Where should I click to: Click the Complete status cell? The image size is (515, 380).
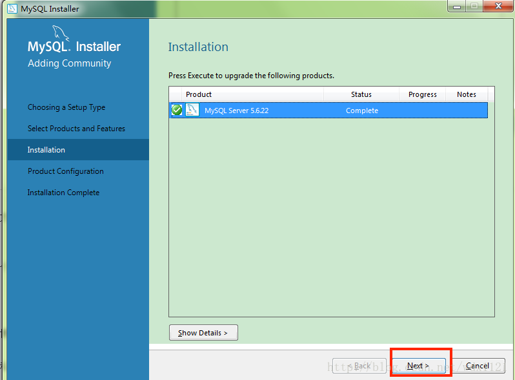tap(362, 111)
